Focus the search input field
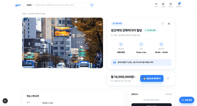Screen dimensions: 197x106 [x=62, y=5]
